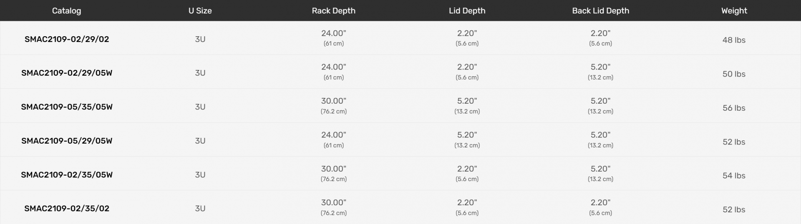This screenshot has width=801, height=224.
Task: Select the 50 lbs weight cell
Action: tap(734, 74)
